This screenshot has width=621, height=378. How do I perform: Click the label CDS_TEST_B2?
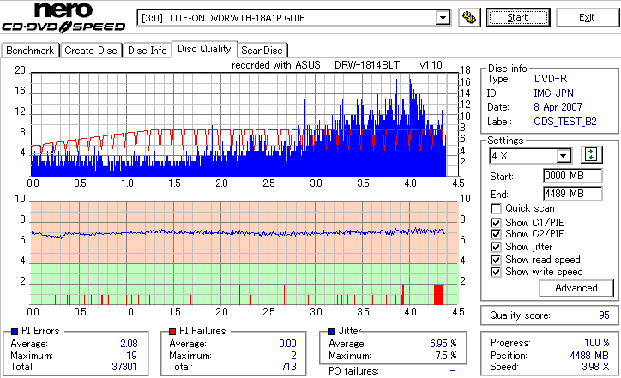point(565,122)
